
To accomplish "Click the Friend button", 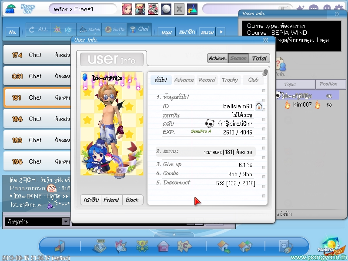I will click(111, 200).
